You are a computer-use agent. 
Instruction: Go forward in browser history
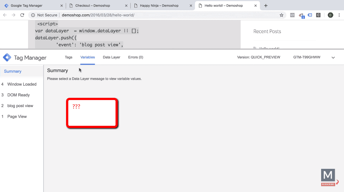pos(13,15)
